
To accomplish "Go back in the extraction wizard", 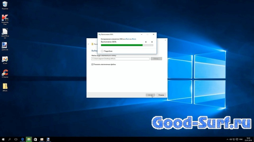I will (x=88, y=44).
